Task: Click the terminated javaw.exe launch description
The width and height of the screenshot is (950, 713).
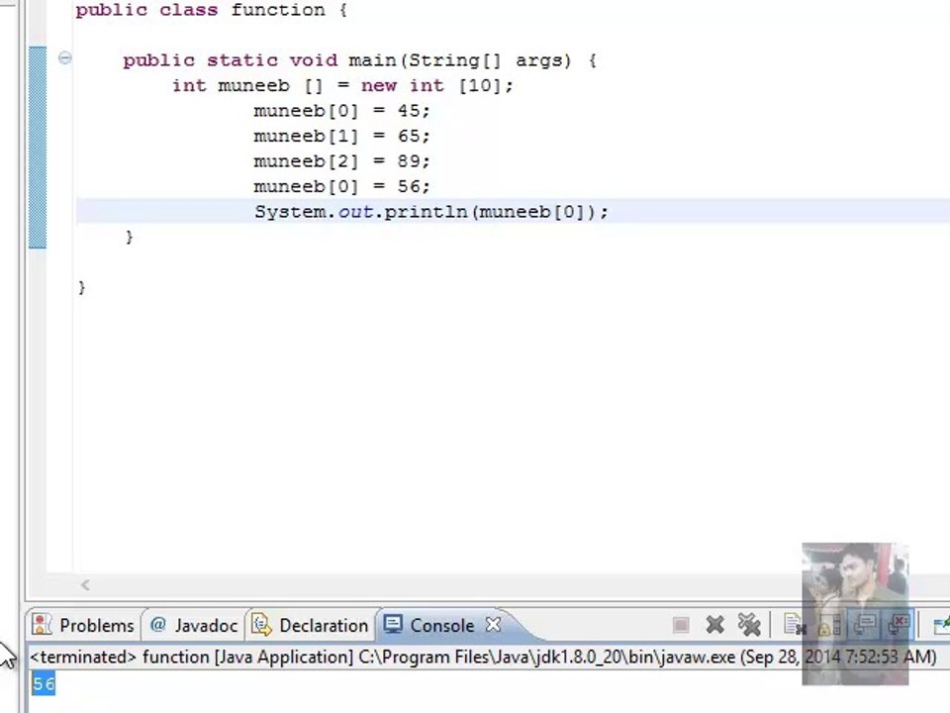Action: coord(483,658)
